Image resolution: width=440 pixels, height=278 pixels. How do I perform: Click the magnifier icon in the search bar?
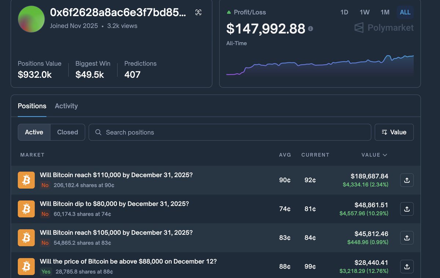pos(98,132)
